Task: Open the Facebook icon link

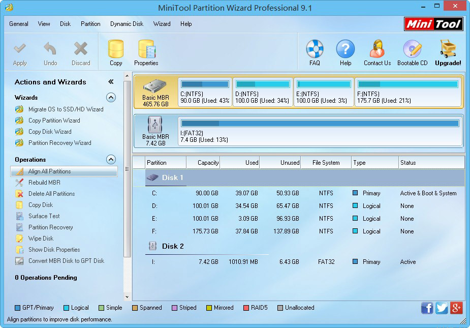Action: click(427, 308)
